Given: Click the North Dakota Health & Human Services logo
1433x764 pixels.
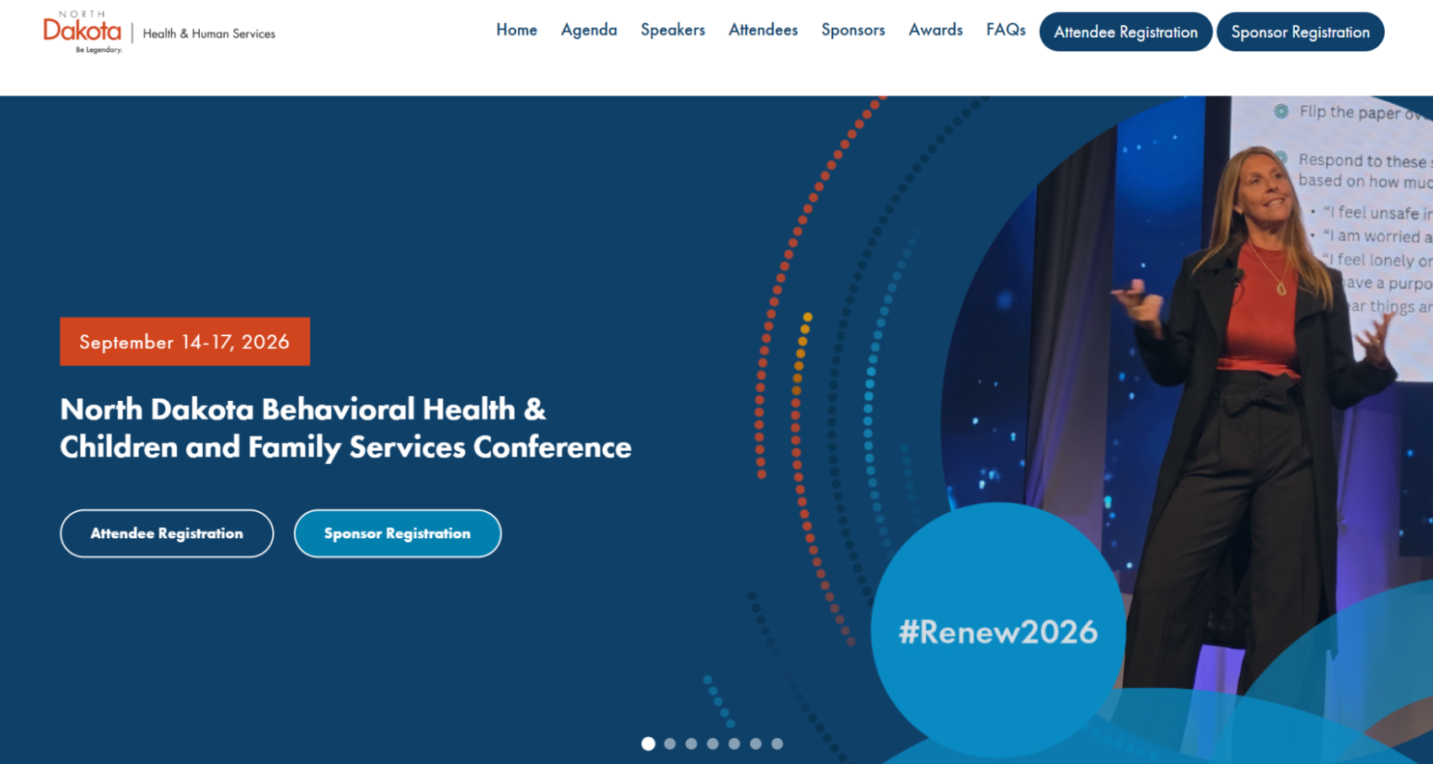Looking at the screenshot, I should pos(159,32).
